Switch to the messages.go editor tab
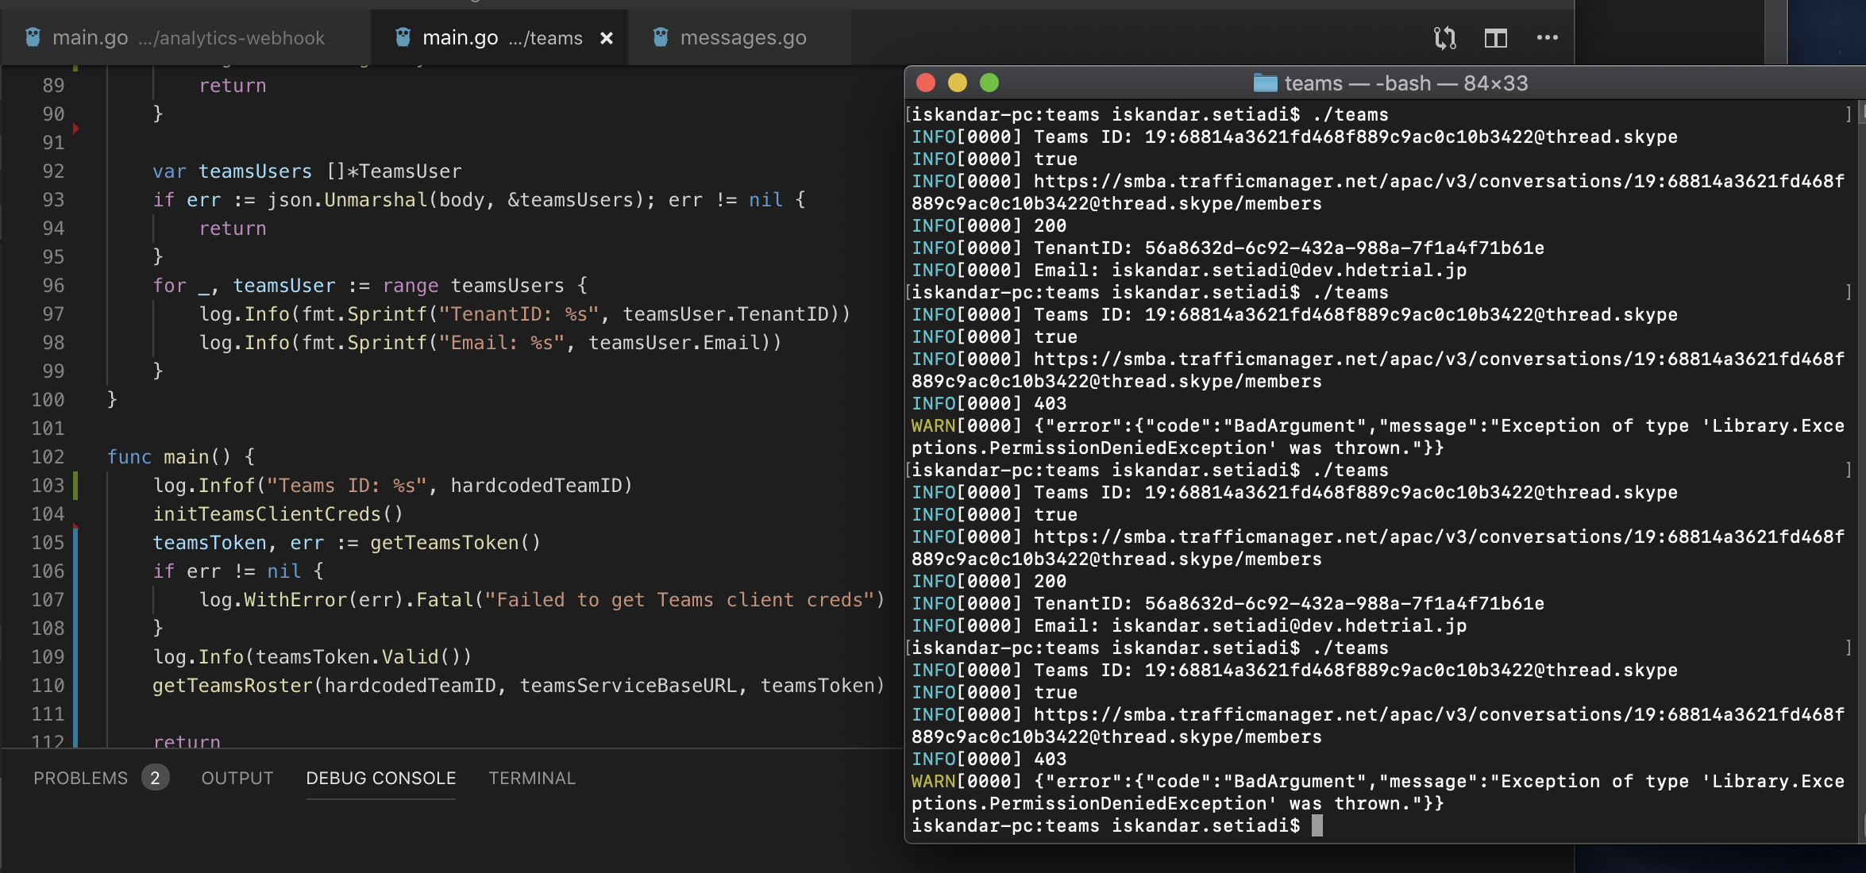 pos(742,37)
